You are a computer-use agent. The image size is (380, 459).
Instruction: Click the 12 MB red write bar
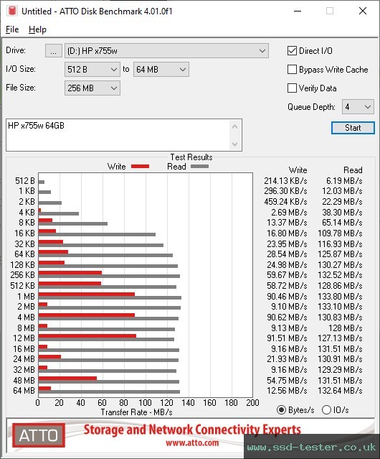[87, 335]
